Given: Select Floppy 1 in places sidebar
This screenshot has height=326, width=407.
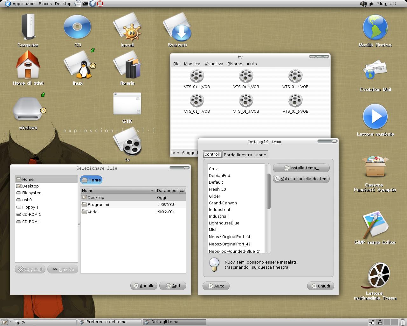Looking at the screenshot, I should (46, 207).
